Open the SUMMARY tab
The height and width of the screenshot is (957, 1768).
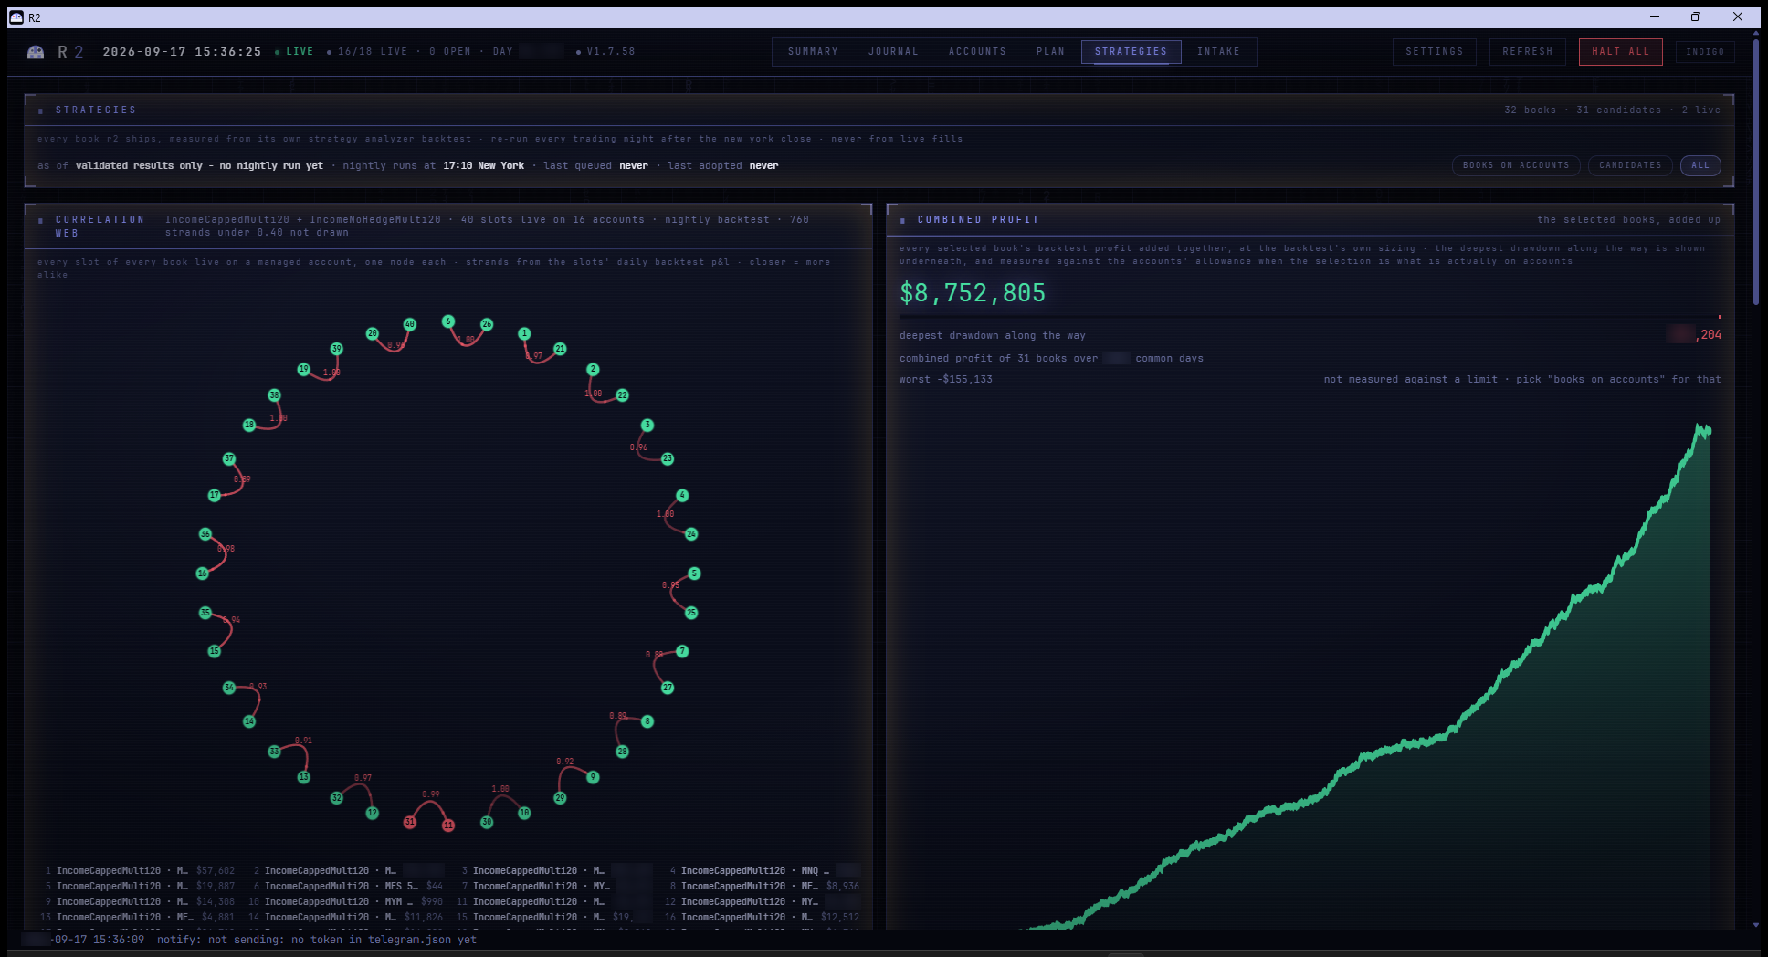pos(813,52)
